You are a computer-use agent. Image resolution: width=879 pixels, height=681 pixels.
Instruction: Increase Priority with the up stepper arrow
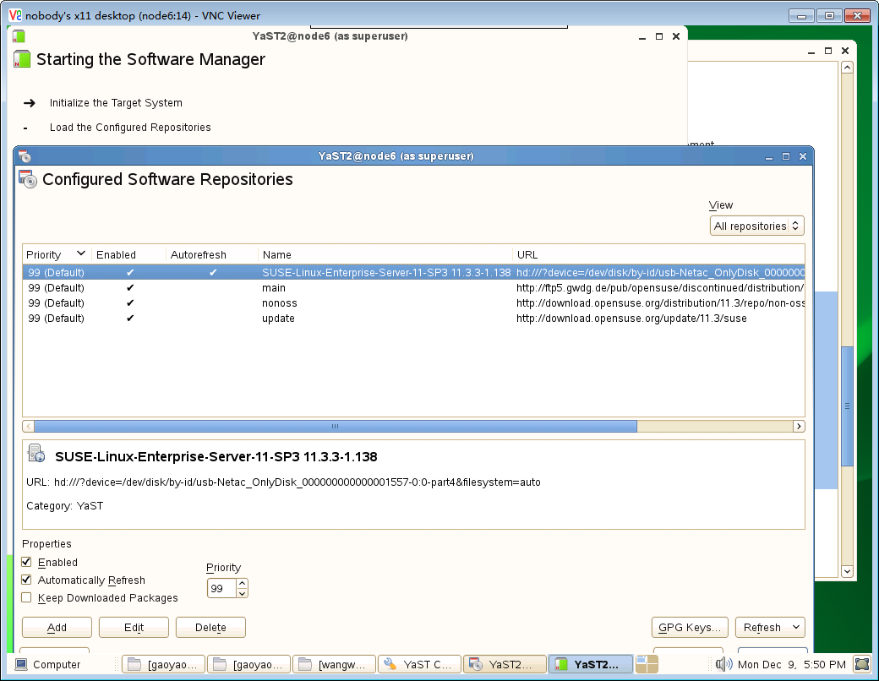pyautogui.click(x=243, y=584)
